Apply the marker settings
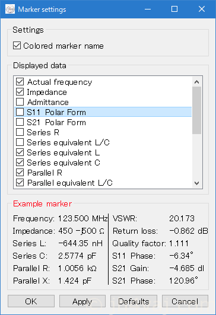 (82, 301)
